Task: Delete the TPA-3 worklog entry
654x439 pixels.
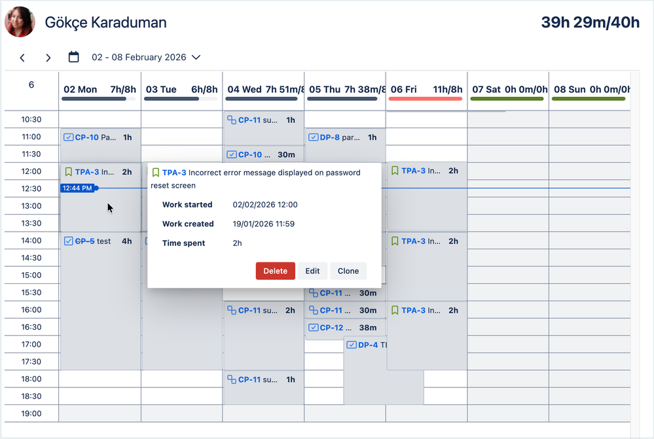Action: (275, 270)
